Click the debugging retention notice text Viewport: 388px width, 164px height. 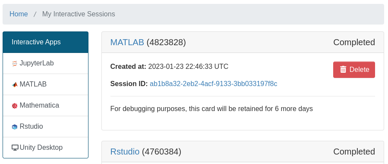point(211,108)
